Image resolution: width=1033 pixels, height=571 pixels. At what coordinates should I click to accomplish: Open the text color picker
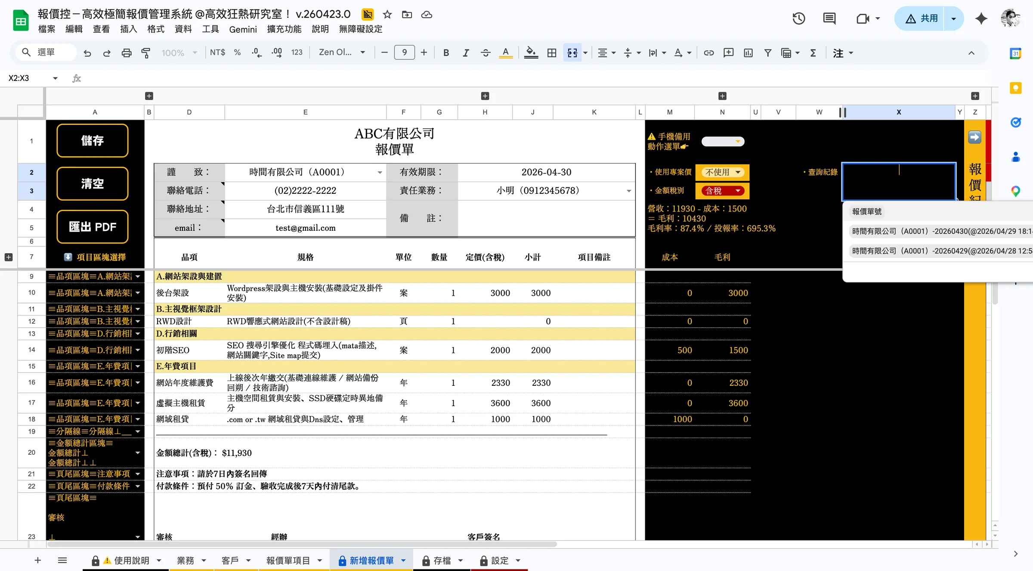(506, 53)
